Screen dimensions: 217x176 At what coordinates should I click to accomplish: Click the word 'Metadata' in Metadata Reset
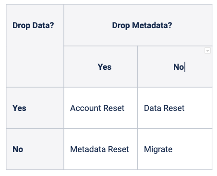click(88, 149)
